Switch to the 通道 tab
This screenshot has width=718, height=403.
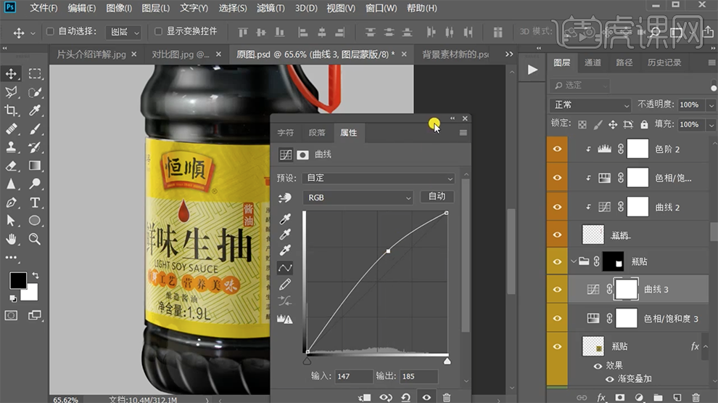[593, 62]
